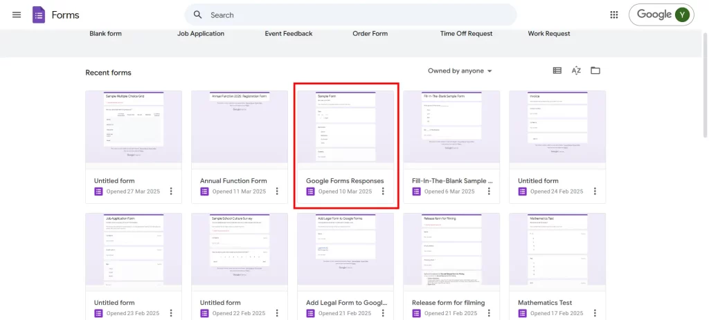Open more options for Fill-In-The-Blank Sample form

coord(489,191)
